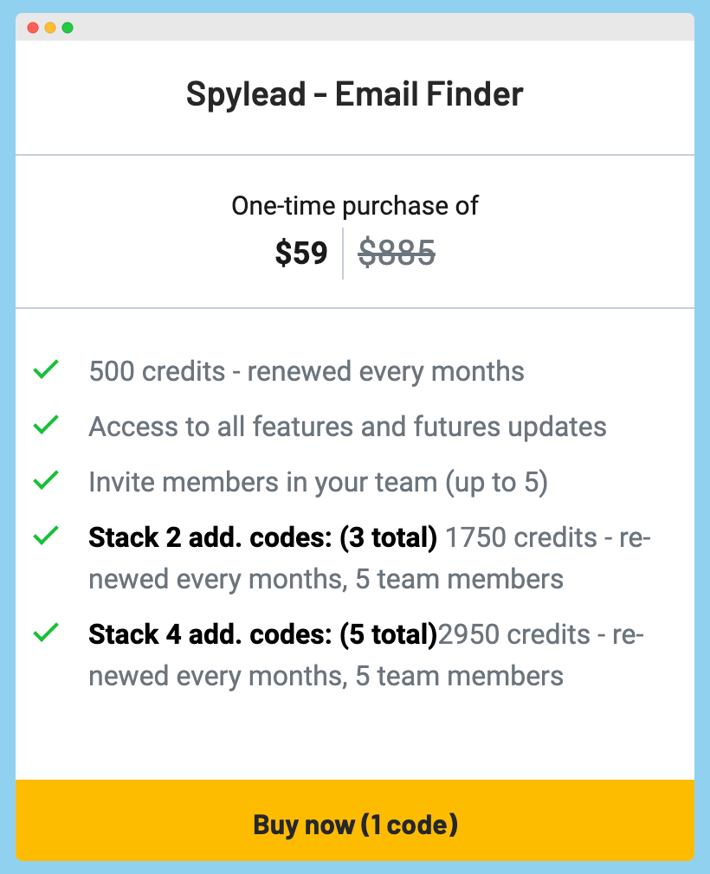Image resolution: width=710 pixels, height=874 pixels.
Task: Click the checkmark next to Stack 2 add. codes
Action: tap(46, 535)
